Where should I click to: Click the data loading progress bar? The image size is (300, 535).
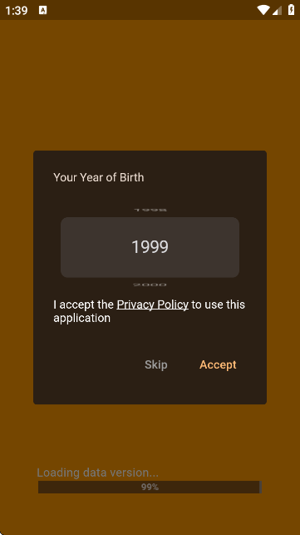pos(150,488)
